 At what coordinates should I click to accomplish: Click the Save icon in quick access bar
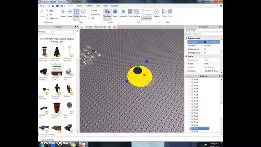click(53, 6)
